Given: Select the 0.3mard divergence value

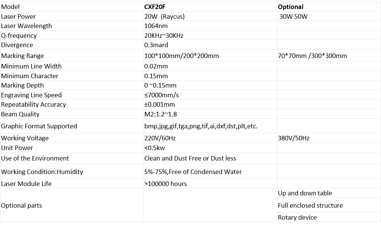Looking at the screenshot, I should (x=156, y=45).
